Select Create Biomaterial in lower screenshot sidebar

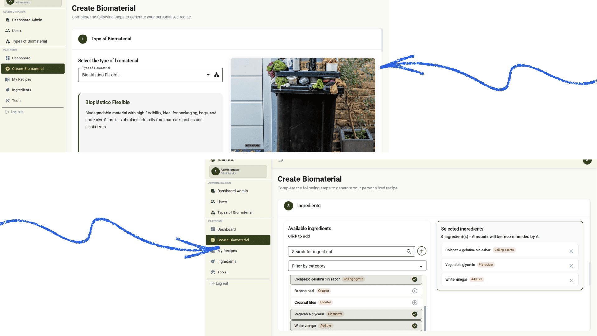click(x=238, y=240)
